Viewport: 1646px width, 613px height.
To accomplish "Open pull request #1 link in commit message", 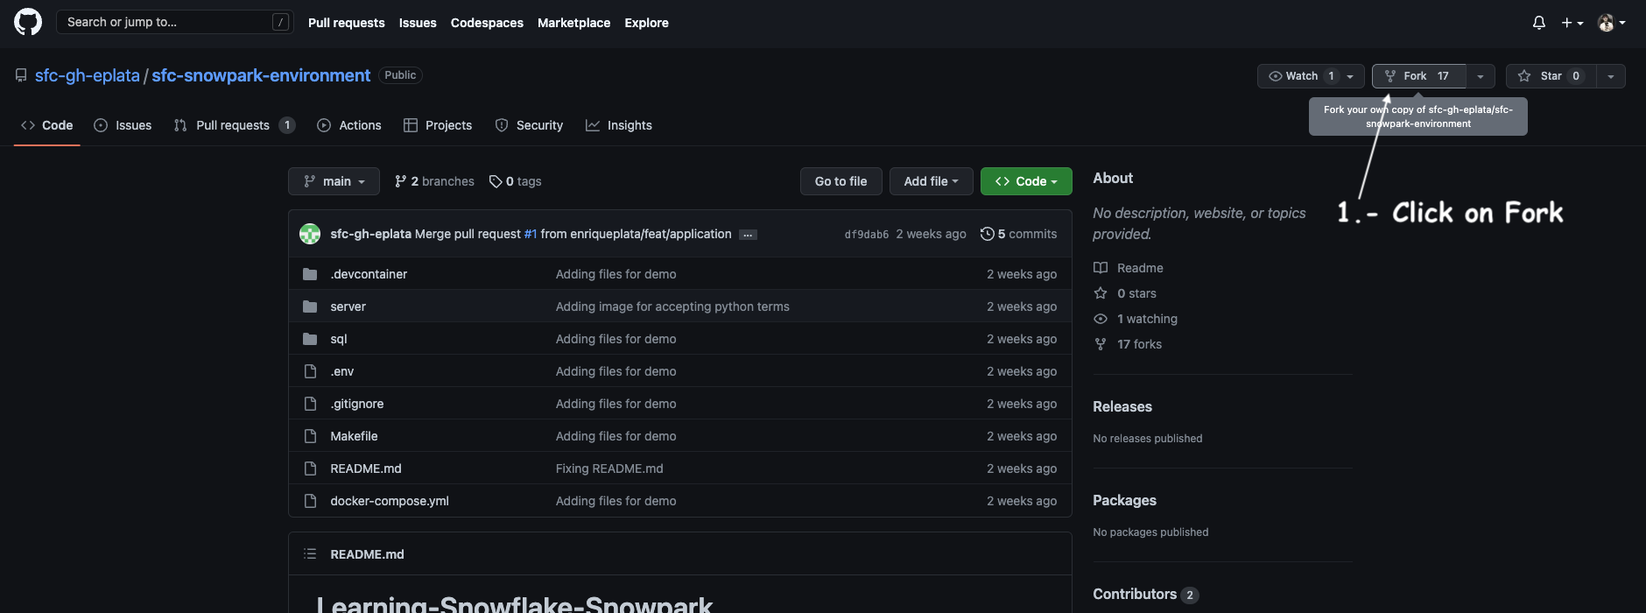I will pos(531,234).
